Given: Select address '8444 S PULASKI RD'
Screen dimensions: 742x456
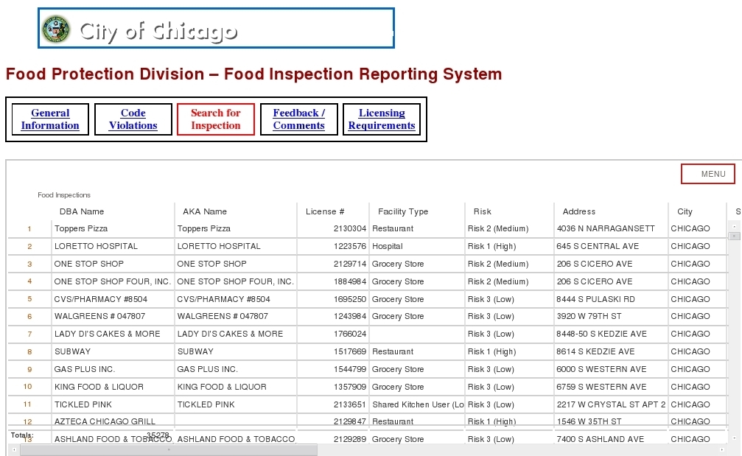Looking at the screenshot, I should [596, 299].
